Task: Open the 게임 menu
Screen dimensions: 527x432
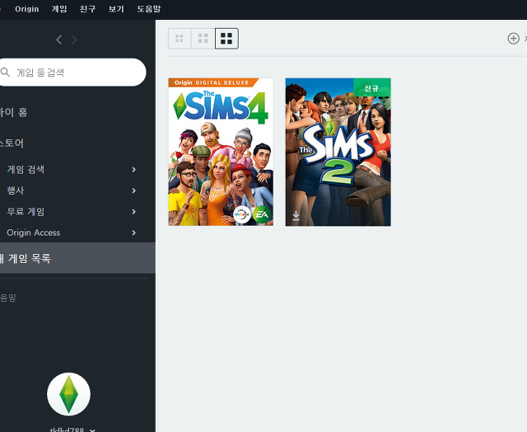Action: click(x=59, y=9)
